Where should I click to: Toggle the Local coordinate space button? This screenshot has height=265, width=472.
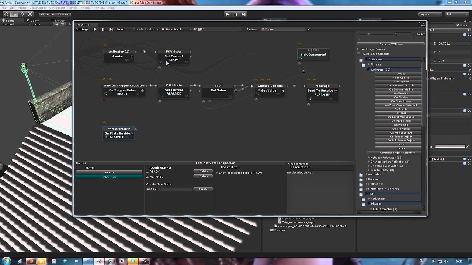coord(63,14)
